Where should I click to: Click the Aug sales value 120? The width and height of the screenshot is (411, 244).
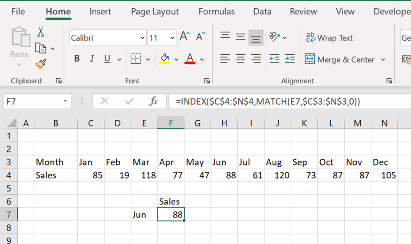pyautogui.click(x=277, y=175)
